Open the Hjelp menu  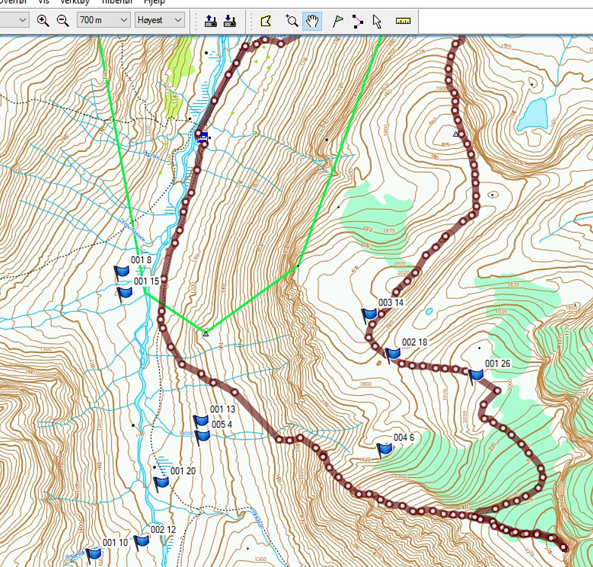[x=154, y=2]
